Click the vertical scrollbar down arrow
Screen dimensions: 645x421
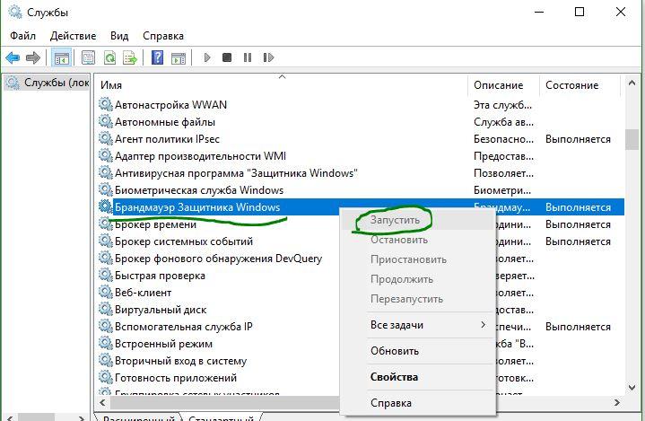[632, 387]
